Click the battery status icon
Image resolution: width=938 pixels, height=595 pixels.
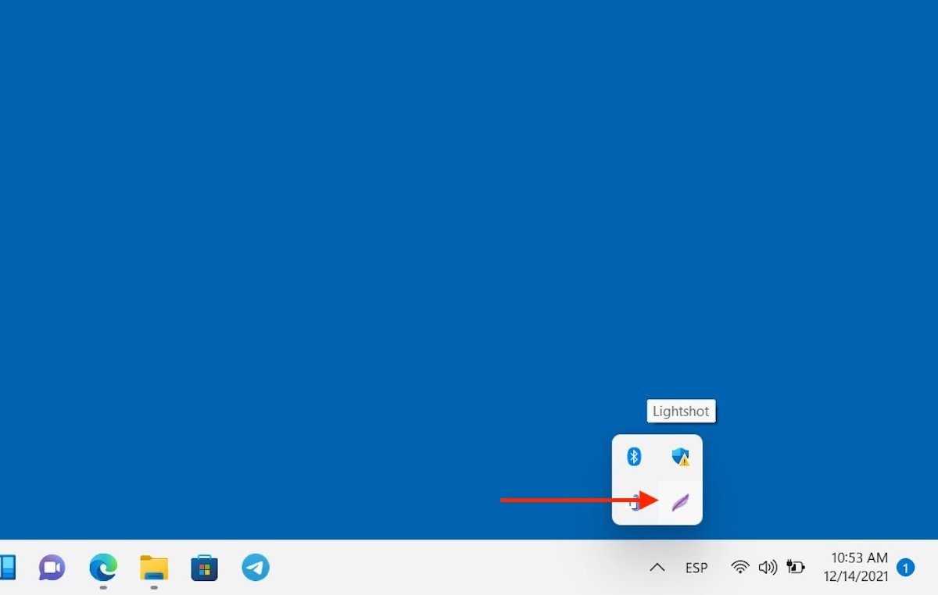coord(796,568)
